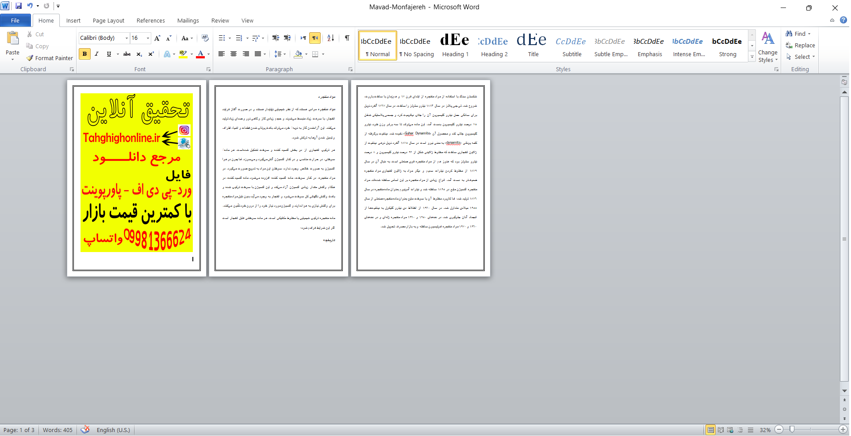Switch to Print Layout view

click(710, 430)
